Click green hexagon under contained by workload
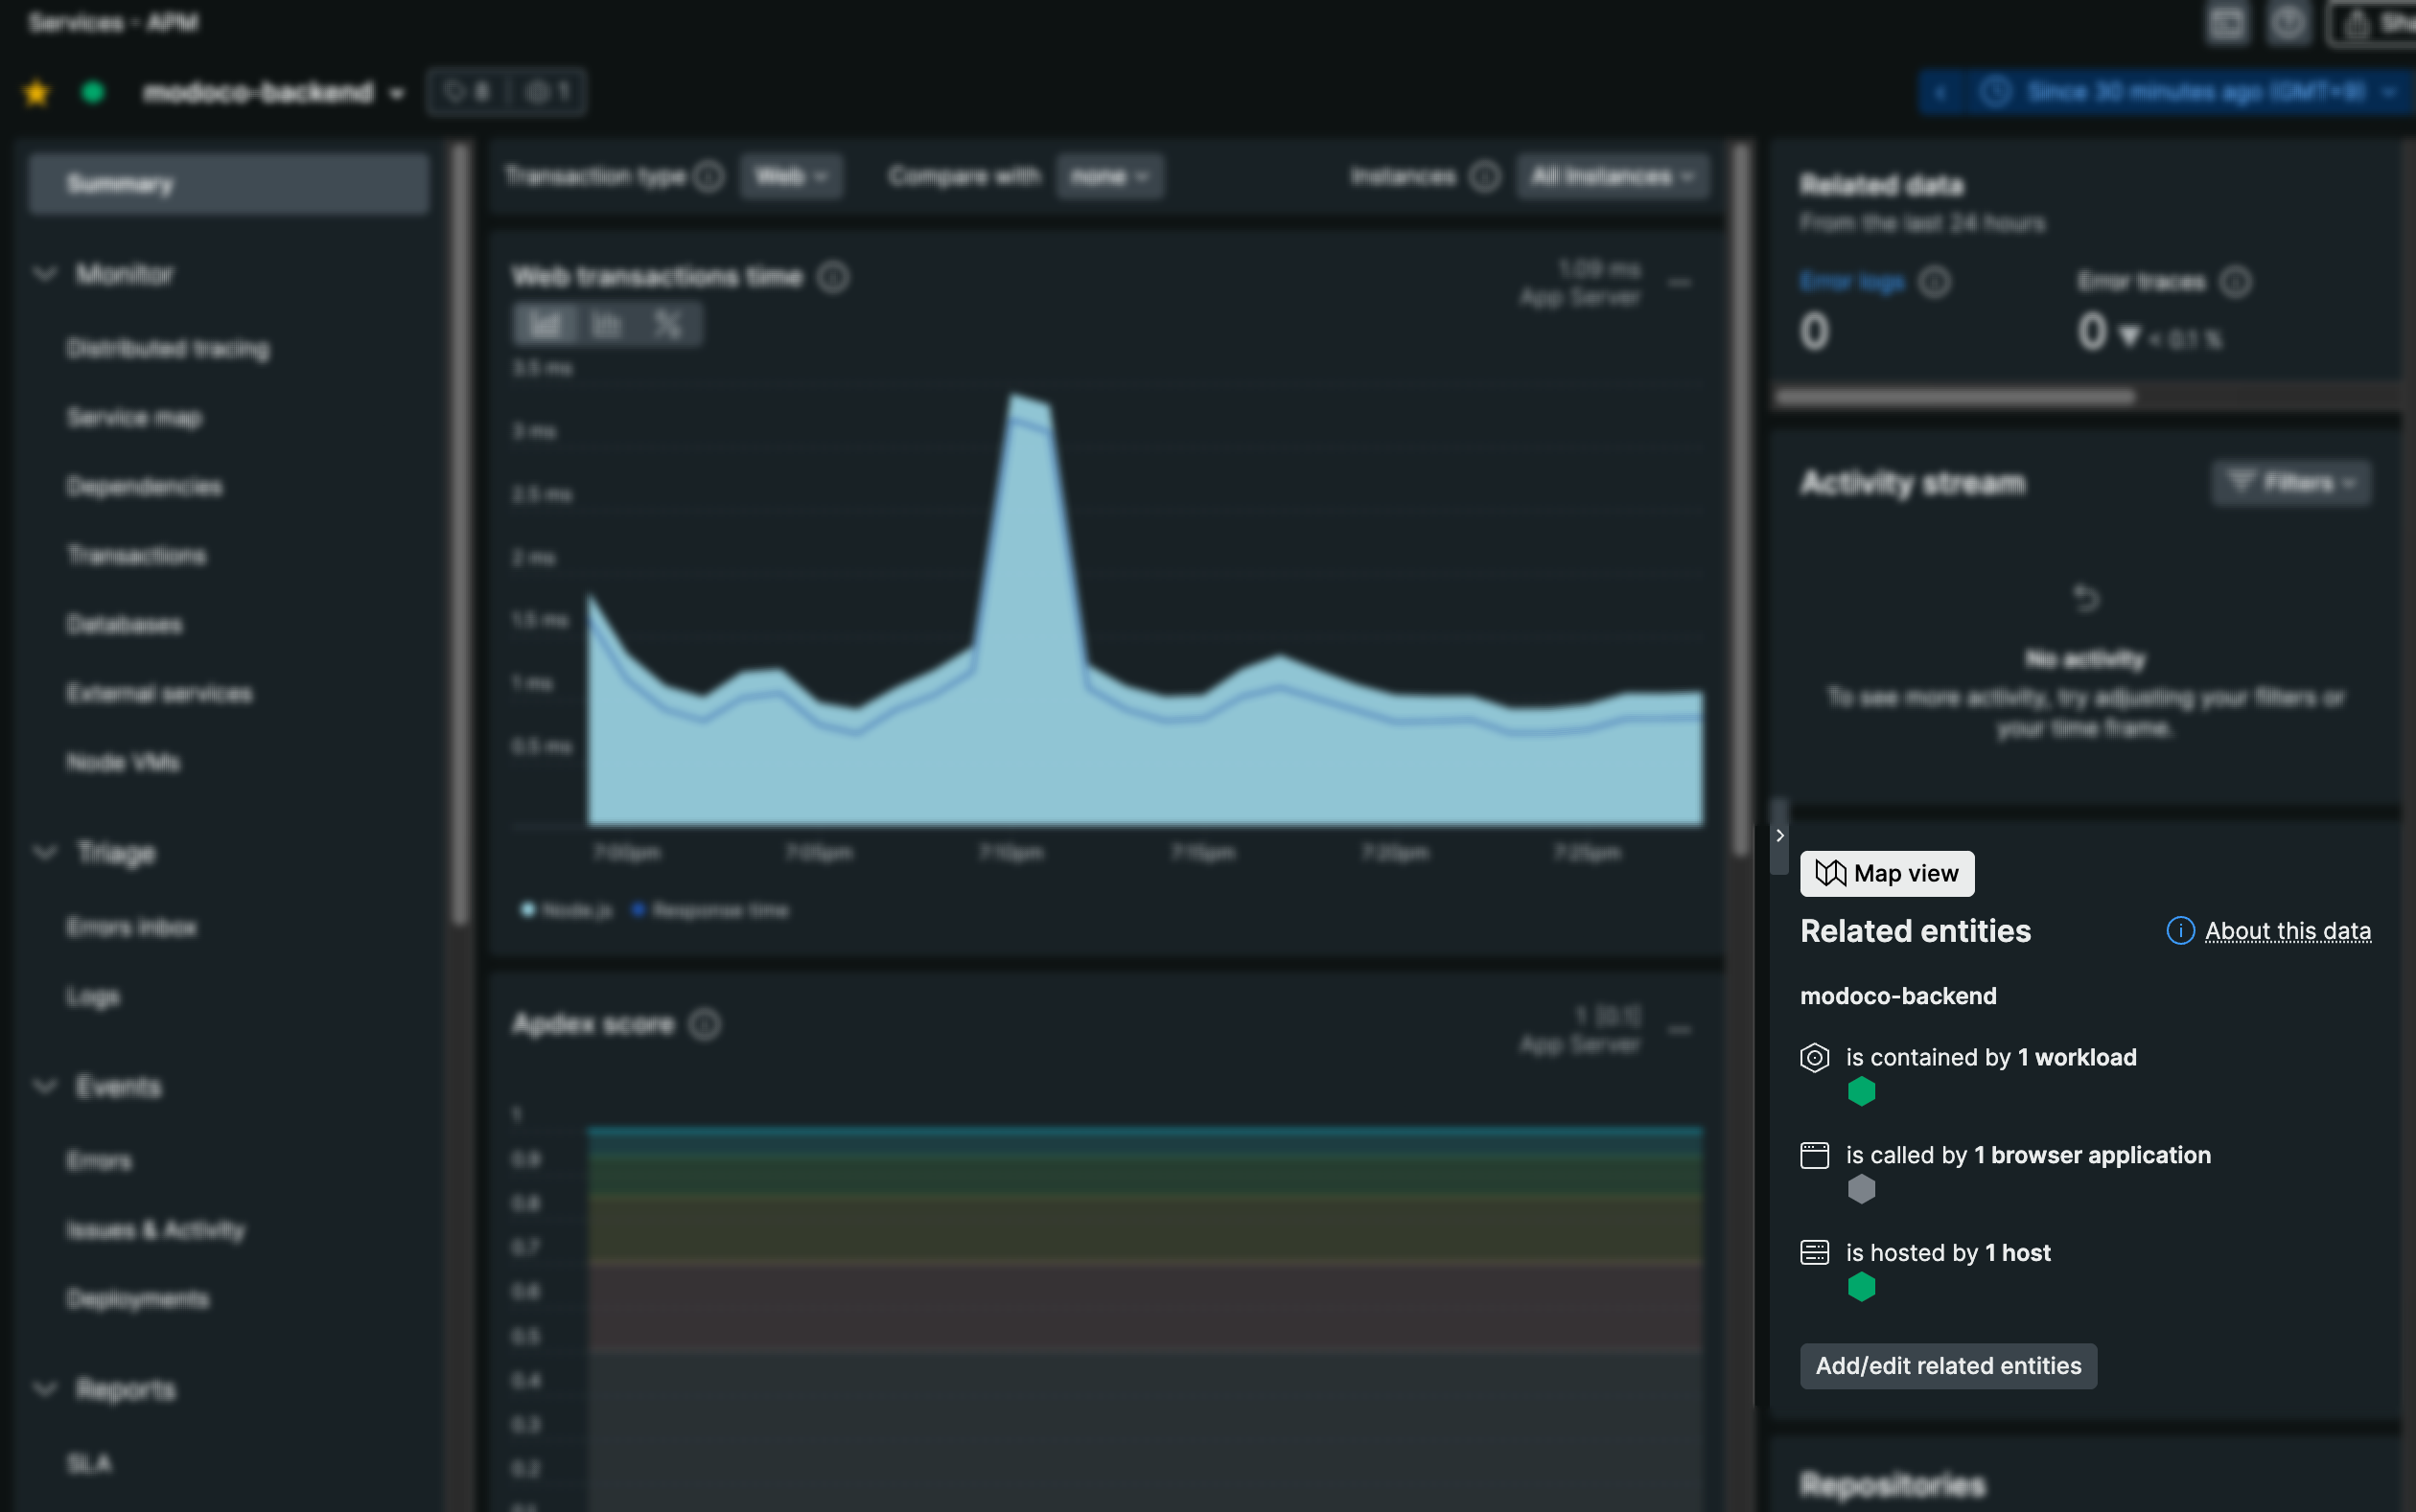 (1861, 1091)
